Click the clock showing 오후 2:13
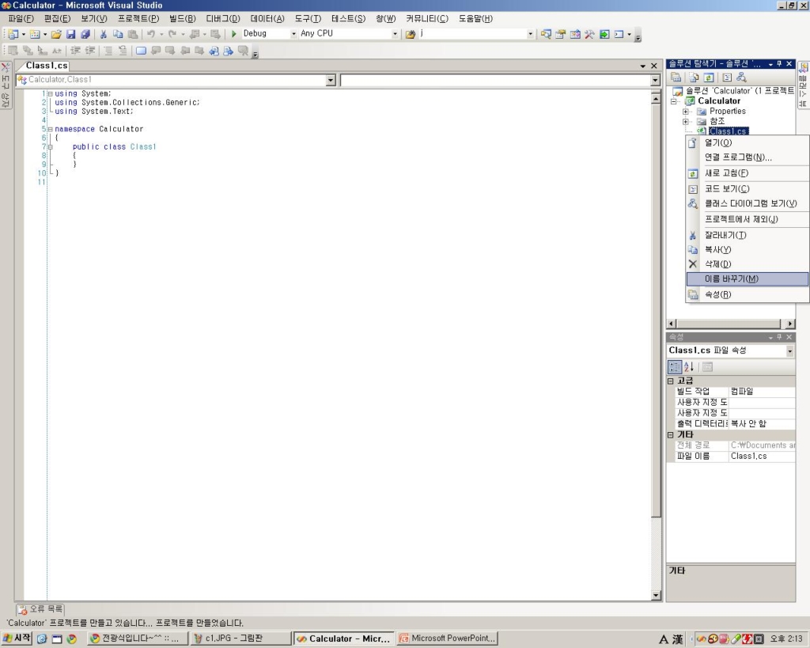Viewport: 810px width, 648px height. click(x=785, y=639)
